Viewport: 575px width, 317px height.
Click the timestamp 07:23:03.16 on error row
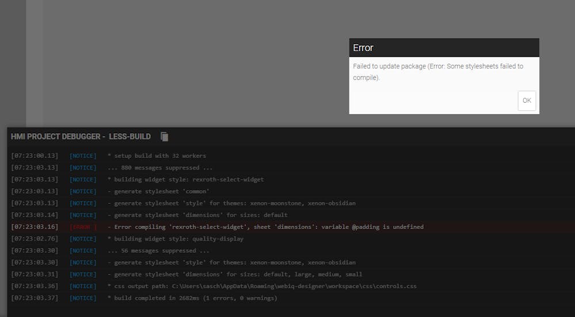coord(35,227)
